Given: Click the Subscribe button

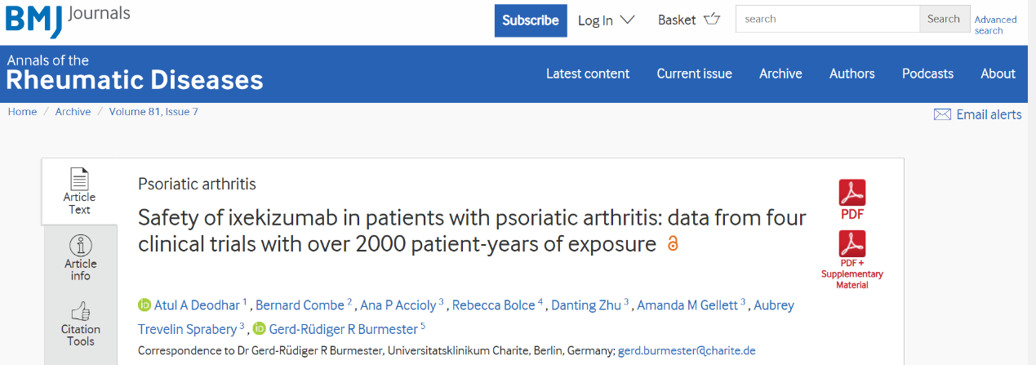Looking at the screenshot, I should [531, 20].
